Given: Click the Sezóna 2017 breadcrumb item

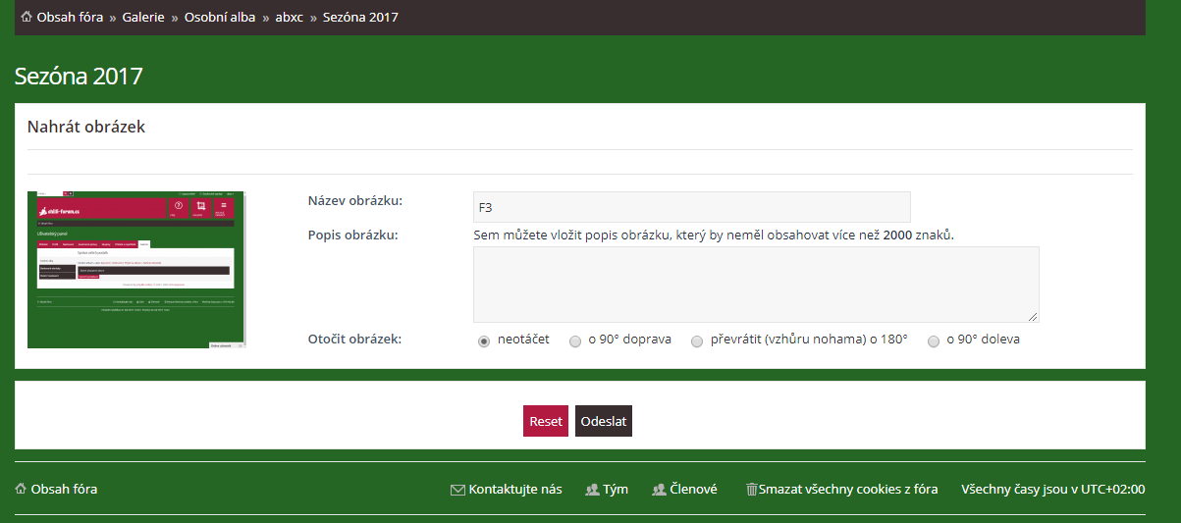Looking at the screenshot, I should (x=360, y=17).
